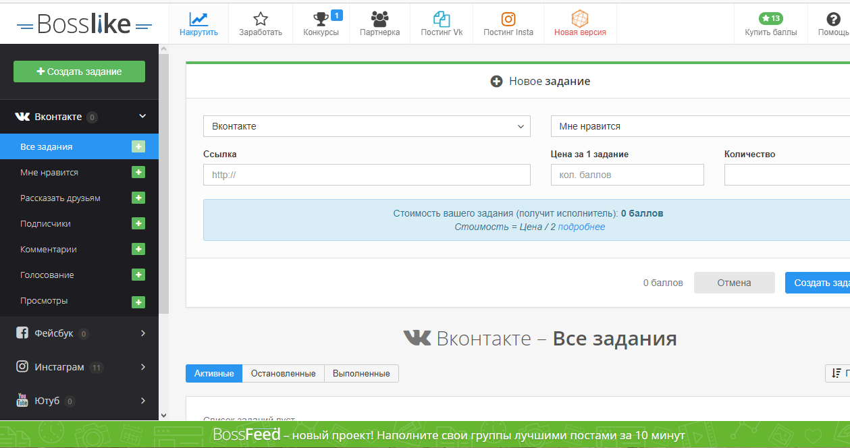Click plus icon next to Подписчики
The width and height of the screenshot is (850, 448).
pyautogui.click(x=138, y=223)
